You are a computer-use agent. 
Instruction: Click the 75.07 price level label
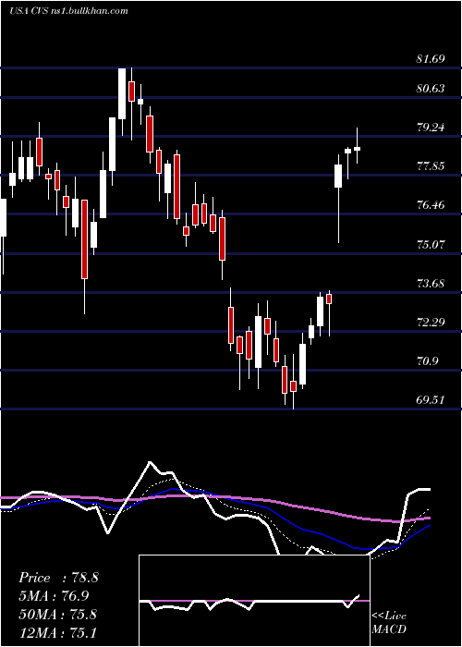coord(431,244)
